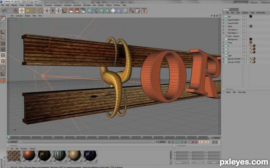
Task: Go to the start of animation
Action: pos(169,142)
